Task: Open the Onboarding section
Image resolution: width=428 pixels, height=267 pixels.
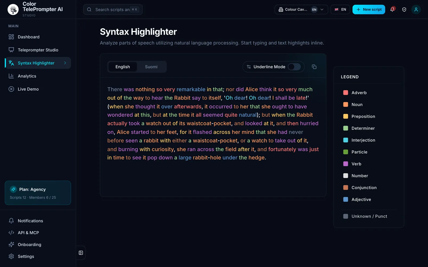Action: pos(38,245)
